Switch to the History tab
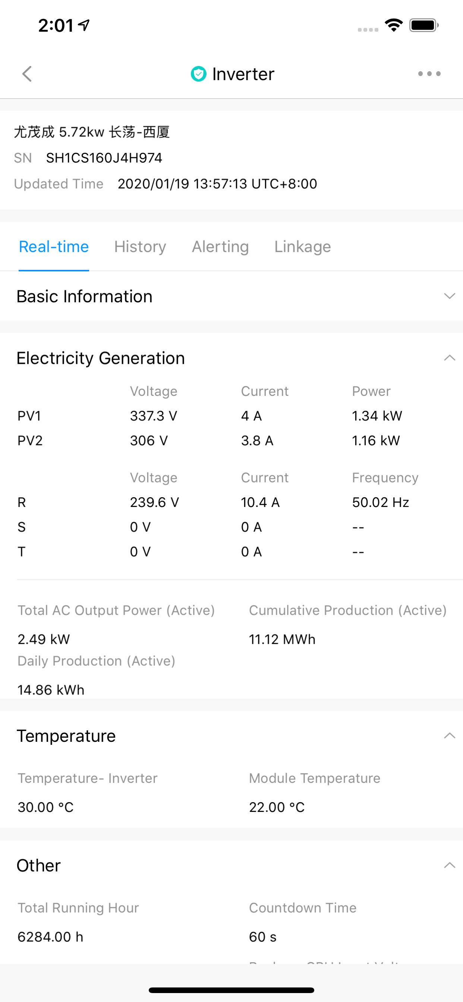Screen dimensions: 463x1002 pyautogui.click(x=140, y=247)
